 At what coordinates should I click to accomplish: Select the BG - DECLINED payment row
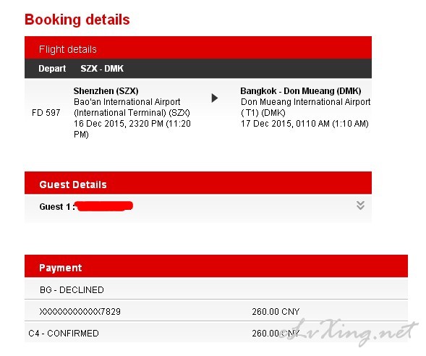(x=216, y=289)
